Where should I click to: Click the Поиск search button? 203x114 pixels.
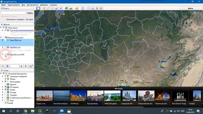pyautogui.click(x=30, y=13)
